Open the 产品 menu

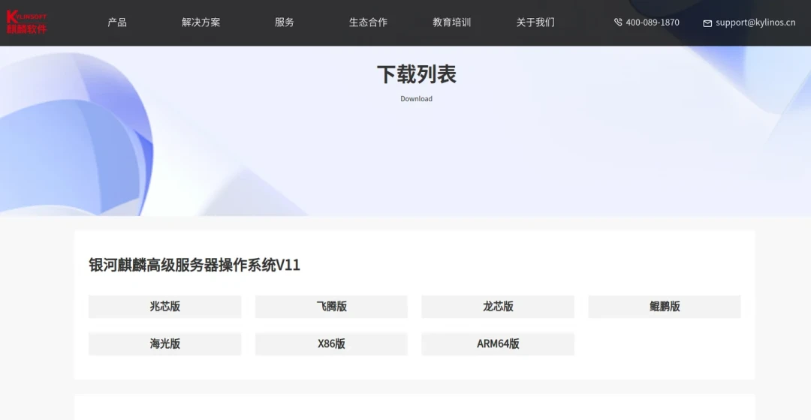tap(117, 22)
